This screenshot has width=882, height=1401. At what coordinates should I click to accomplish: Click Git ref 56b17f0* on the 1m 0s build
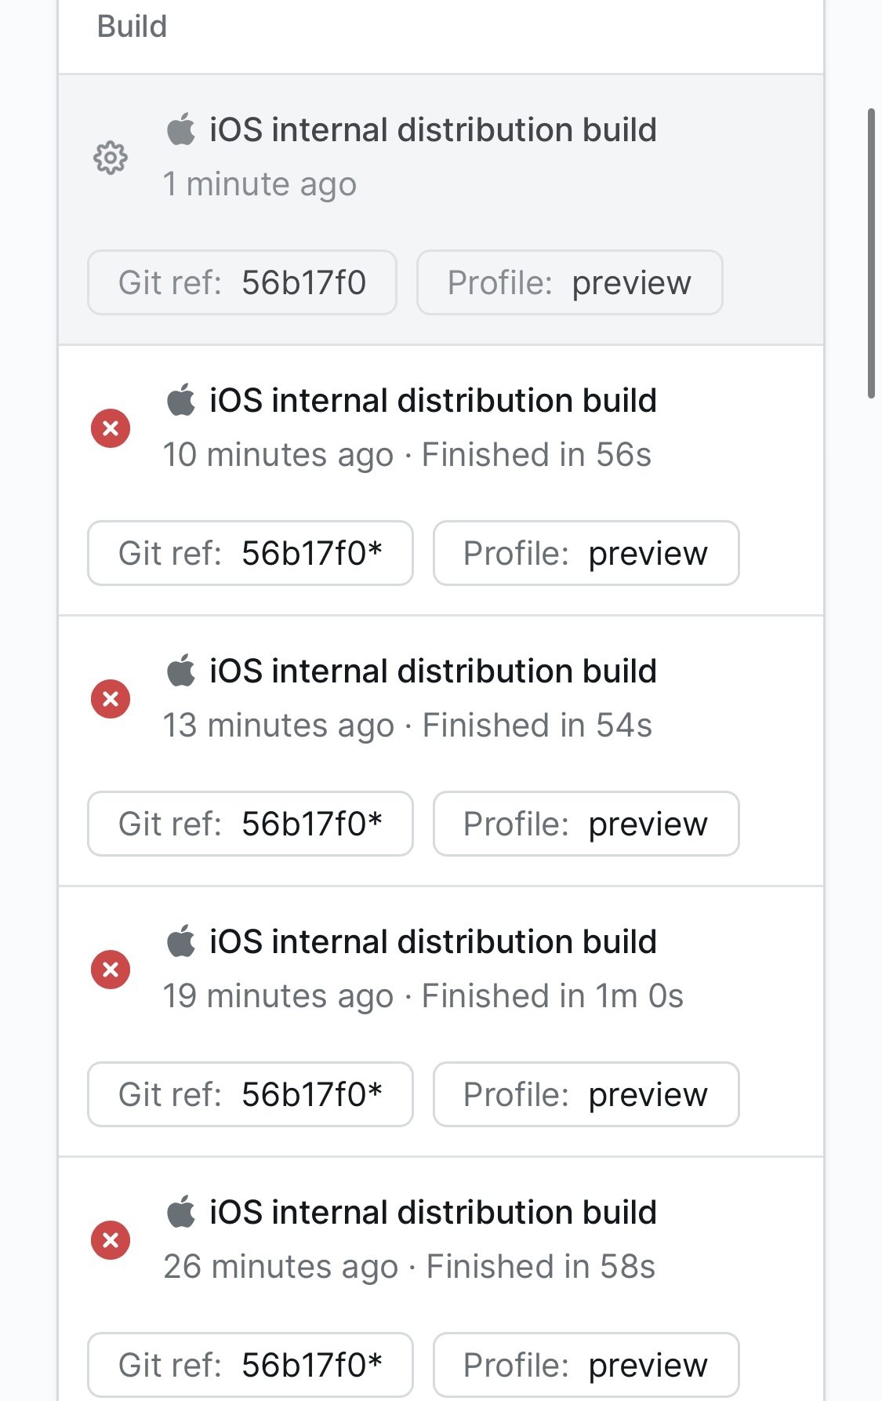point(250,1094)
